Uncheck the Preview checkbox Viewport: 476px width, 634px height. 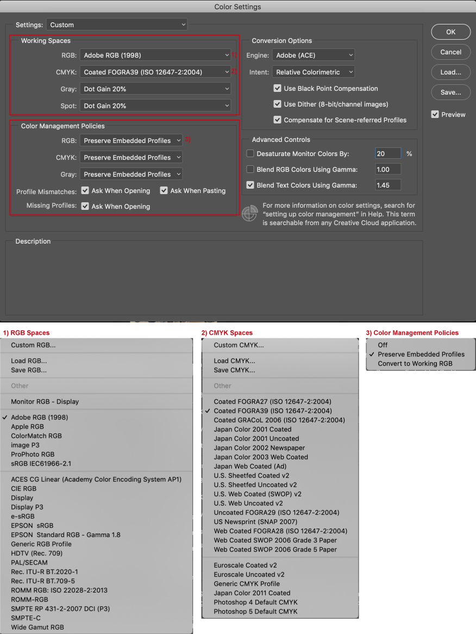[435, 114]
